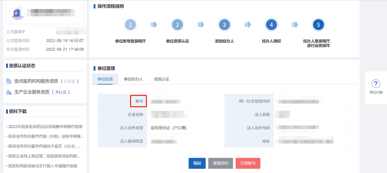387x173 pixels.
Task: Click the 未认证 status for 生产企业服务资质
Action: click(x=61, y=92)
